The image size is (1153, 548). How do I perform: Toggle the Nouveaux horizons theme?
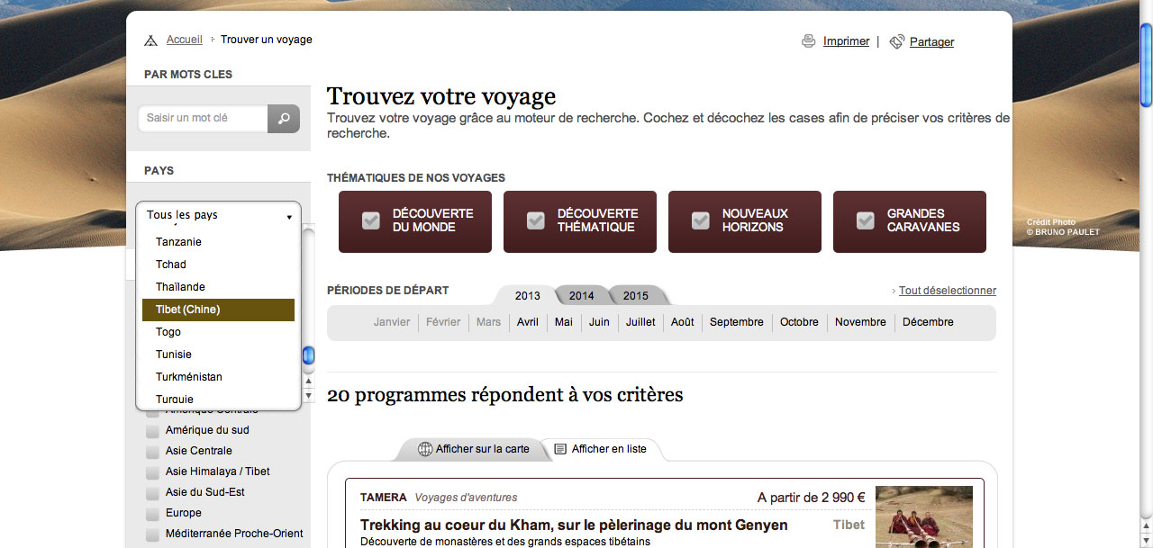click(745, 221)
